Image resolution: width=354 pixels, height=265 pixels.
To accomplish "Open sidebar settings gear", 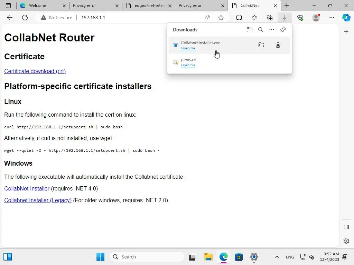I will coord(346,241).
